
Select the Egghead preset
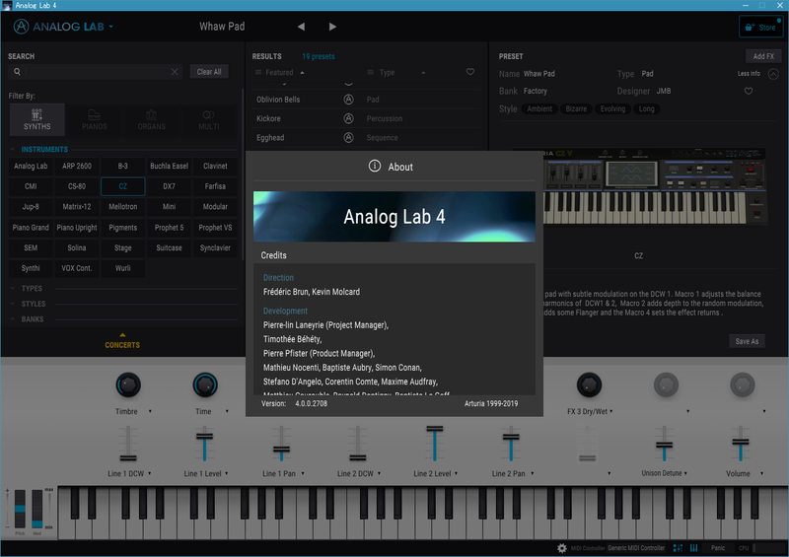[x=367, y=138]
